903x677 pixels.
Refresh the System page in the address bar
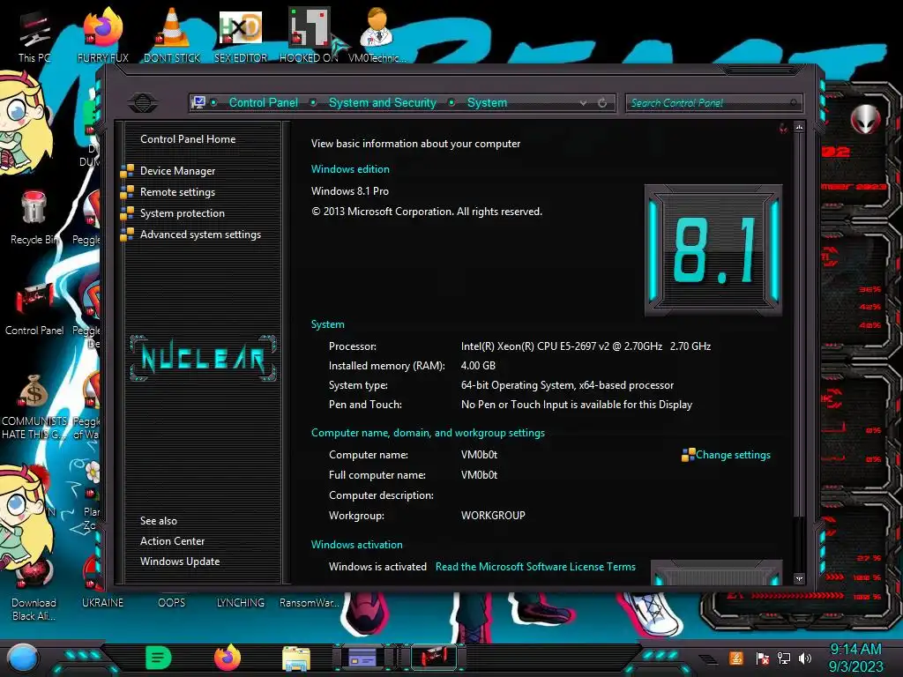(602, 102)
